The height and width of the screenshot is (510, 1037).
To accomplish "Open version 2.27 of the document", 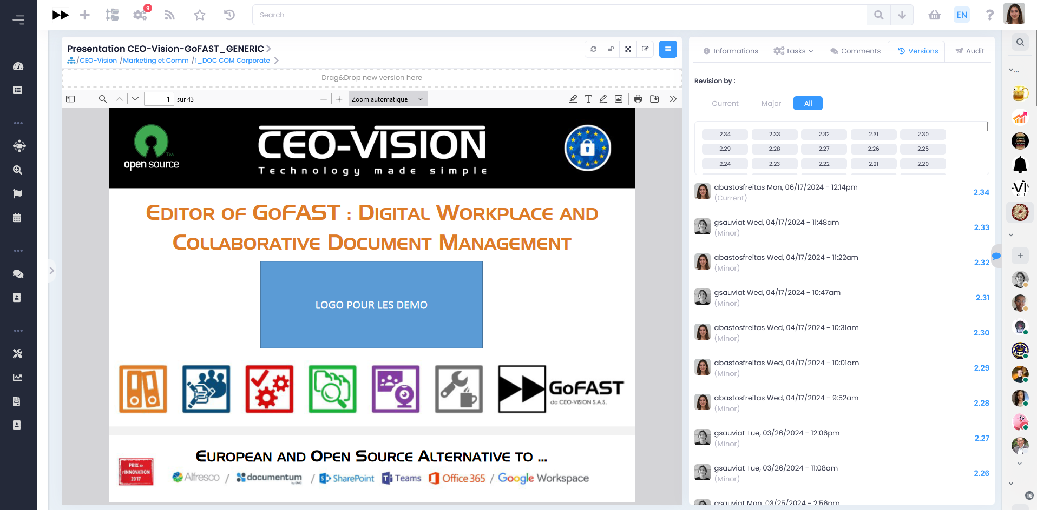I will 981,438.
